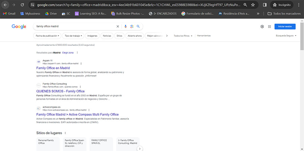This screenshot has width=304, height=151.
Task: Open QUIENES SOMOS - Family Office result
Action: click(x=60, y=91)
